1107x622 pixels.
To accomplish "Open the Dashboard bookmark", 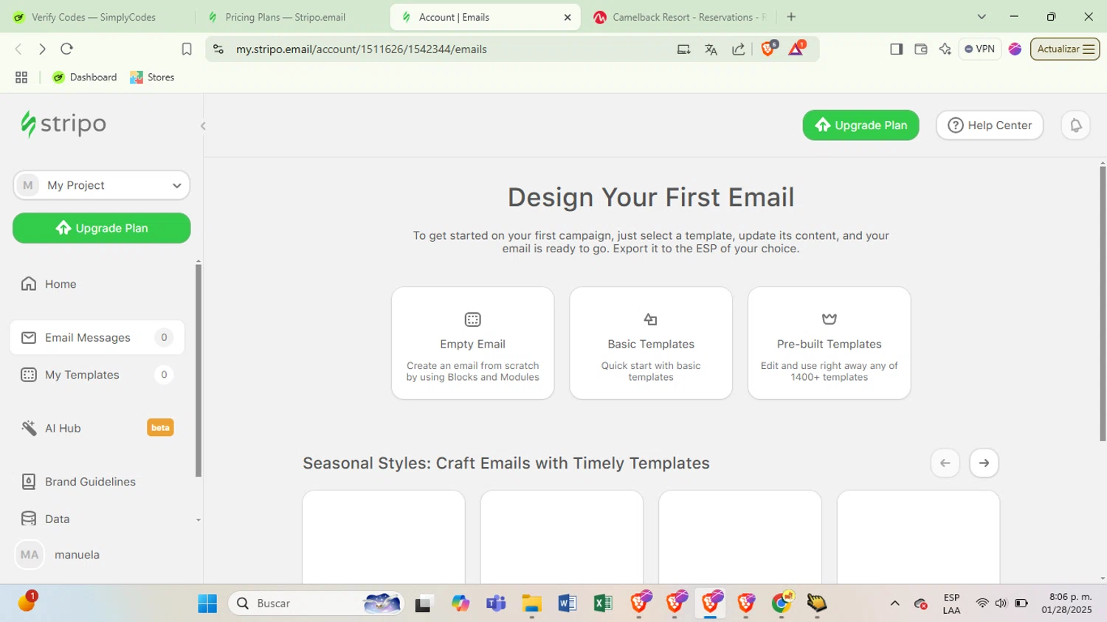I will click(x=85, y=77).
